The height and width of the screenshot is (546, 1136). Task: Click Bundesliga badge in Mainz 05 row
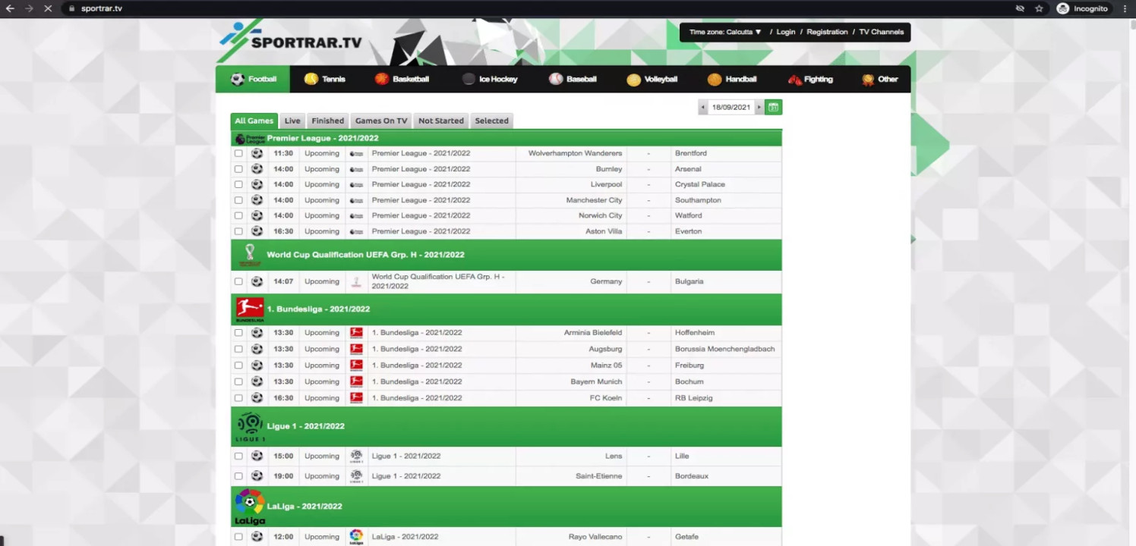point(356,365)
